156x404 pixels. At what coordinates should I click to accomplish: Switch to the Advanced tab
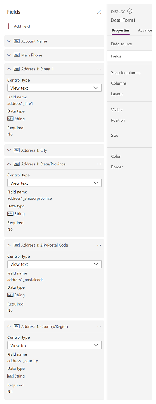tap(145, 30)
